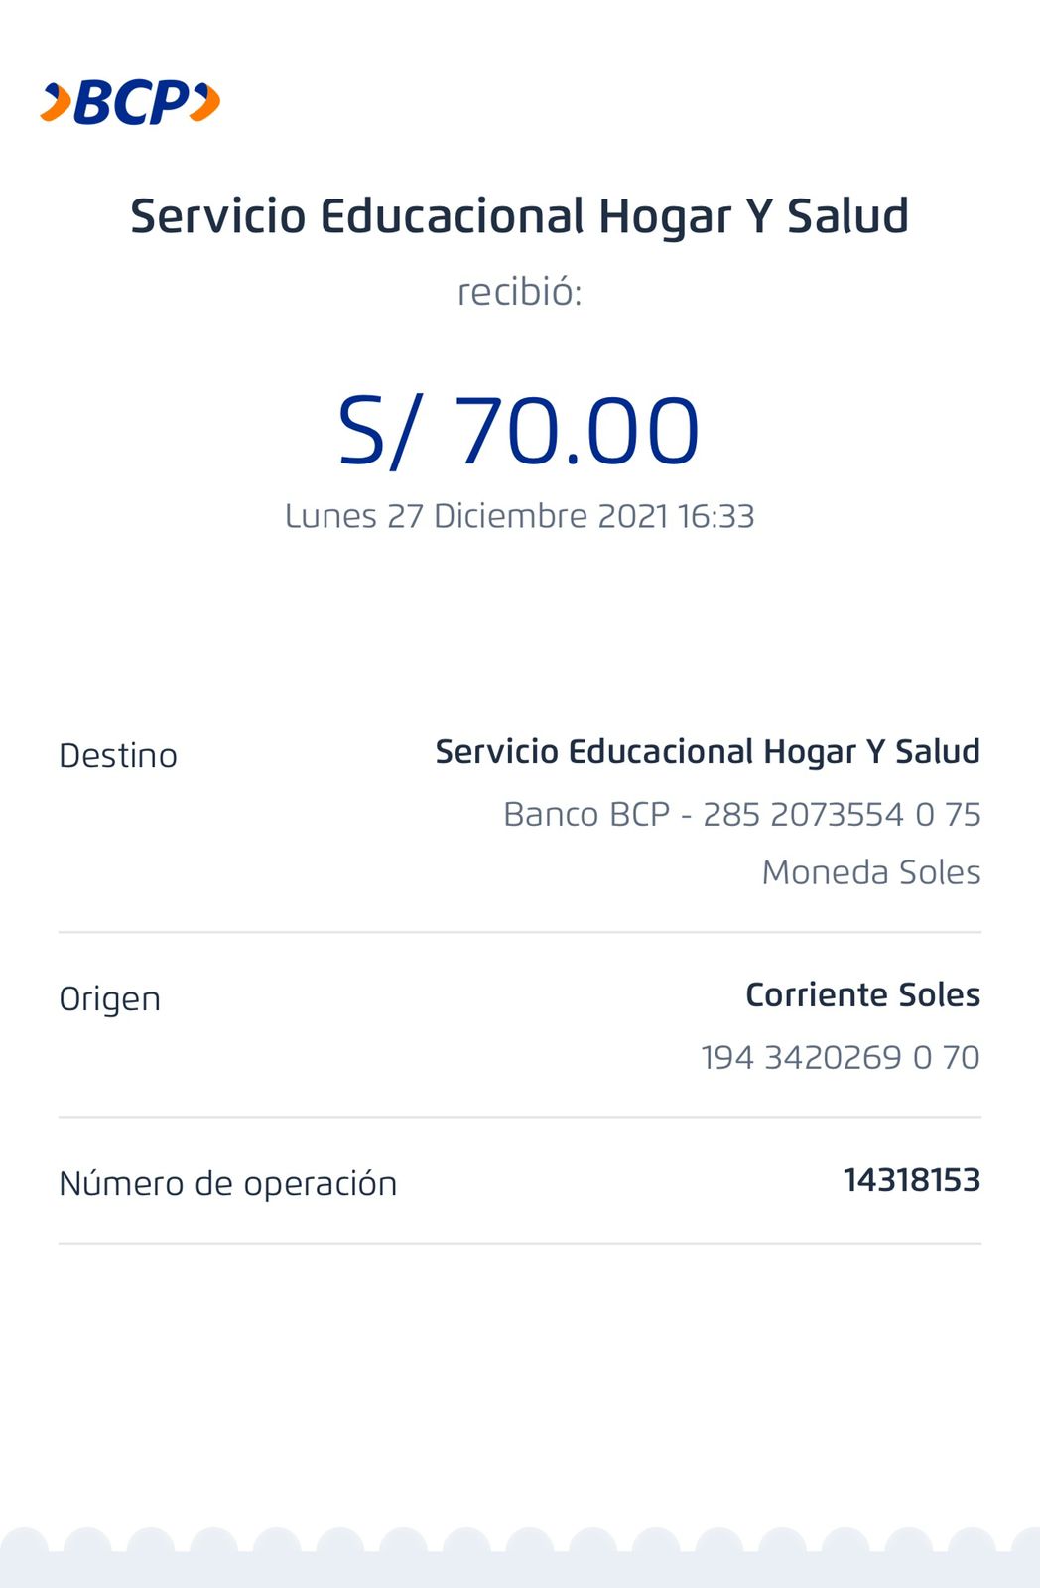
Task: Select operation number 14318153
Action: 911,1180
